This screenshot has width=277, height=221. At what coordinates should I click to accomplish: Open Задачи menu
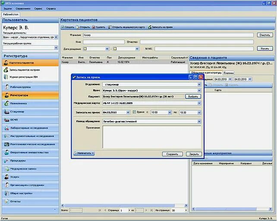point(8,9)
